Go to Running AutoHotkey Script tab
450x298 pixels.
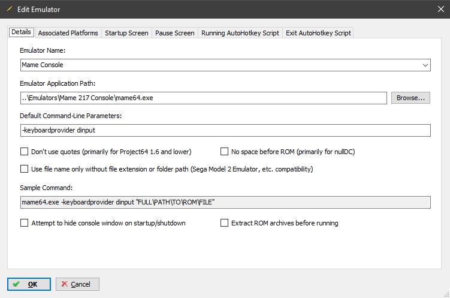click(x=240, y=33)
